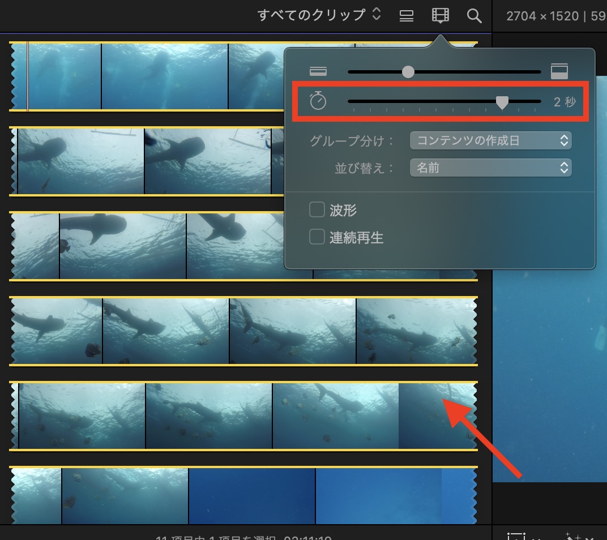
Task: Select second filmstrip row whale shark thumbnail
Action: coord(147,161)
